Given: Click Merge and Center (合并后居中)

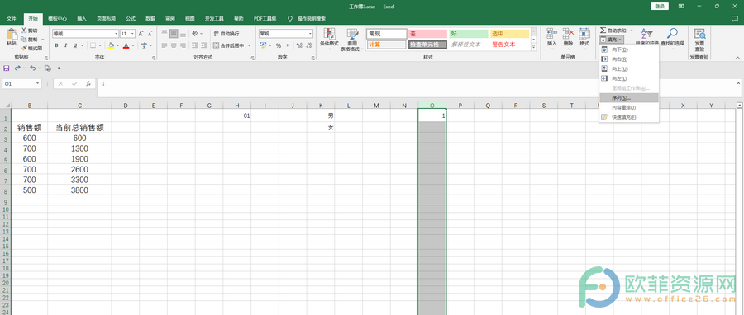Looking at the screenshot, I should [229, 45].
